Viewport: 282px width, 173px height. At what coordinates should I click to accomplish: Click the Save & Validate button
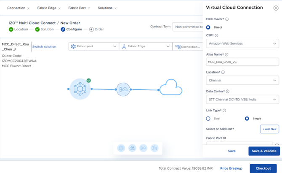[x=264, y=151]
